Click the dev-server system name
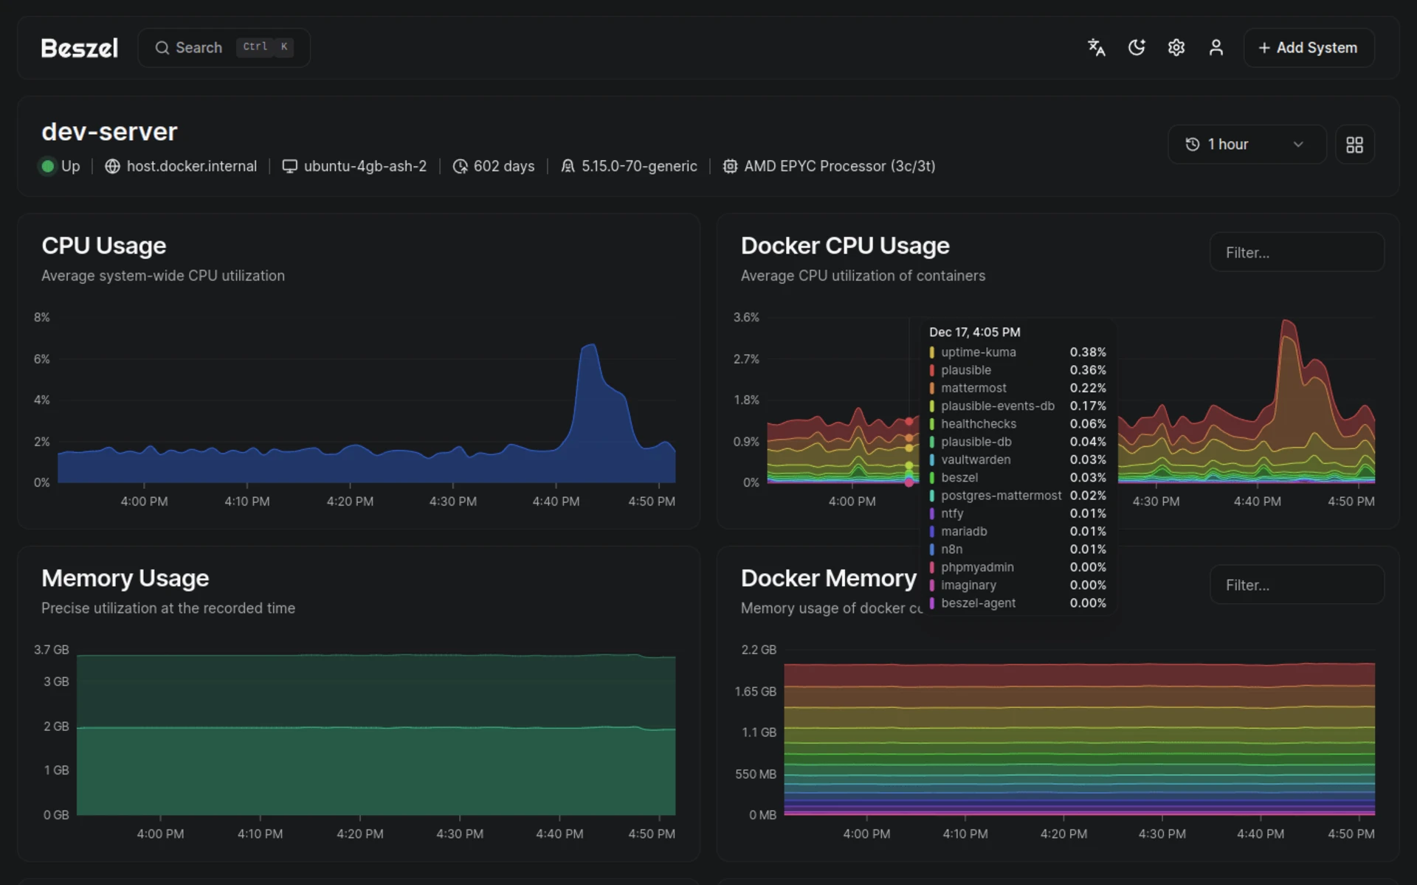The image size is (1417, 885). (109, 132)
